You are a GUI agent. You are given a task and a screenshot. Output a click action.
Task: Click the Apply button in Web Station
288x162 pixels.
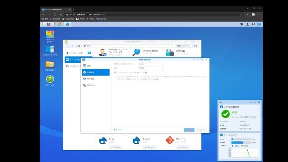(x=189, y=130)
